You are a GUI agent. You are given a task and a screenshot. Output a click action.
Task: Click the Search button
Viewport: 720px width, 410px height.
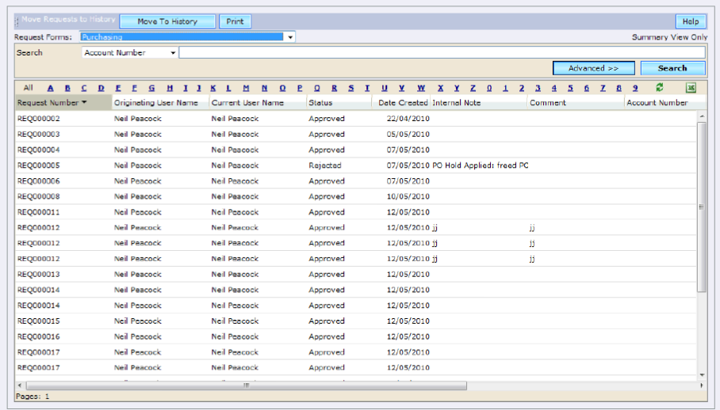tap(672, 69)
